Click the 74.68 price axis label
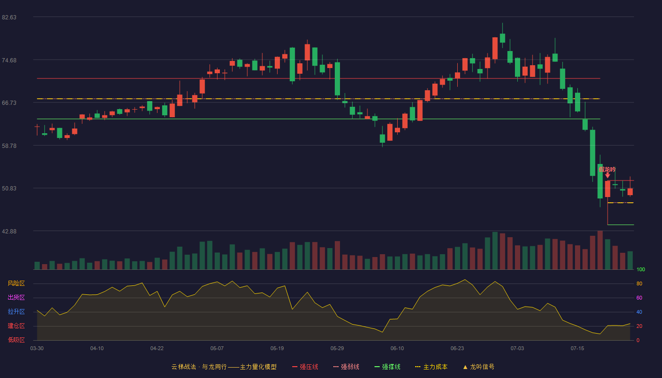 pyautogui.click(x=9, y=60)
